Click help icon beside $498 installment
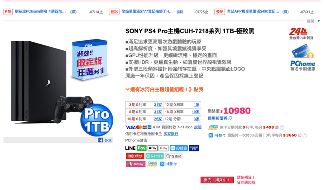The height and width of the screenshot is (190, 326). click(x=282, y=127)
